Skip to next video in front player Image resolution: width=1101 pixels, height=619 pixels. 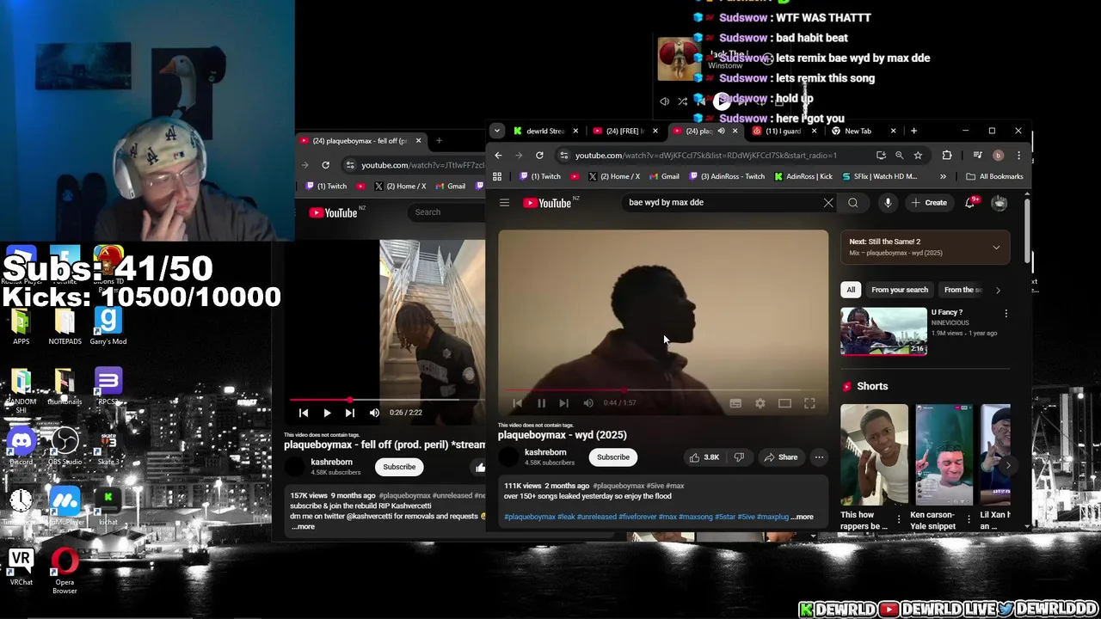563,403
